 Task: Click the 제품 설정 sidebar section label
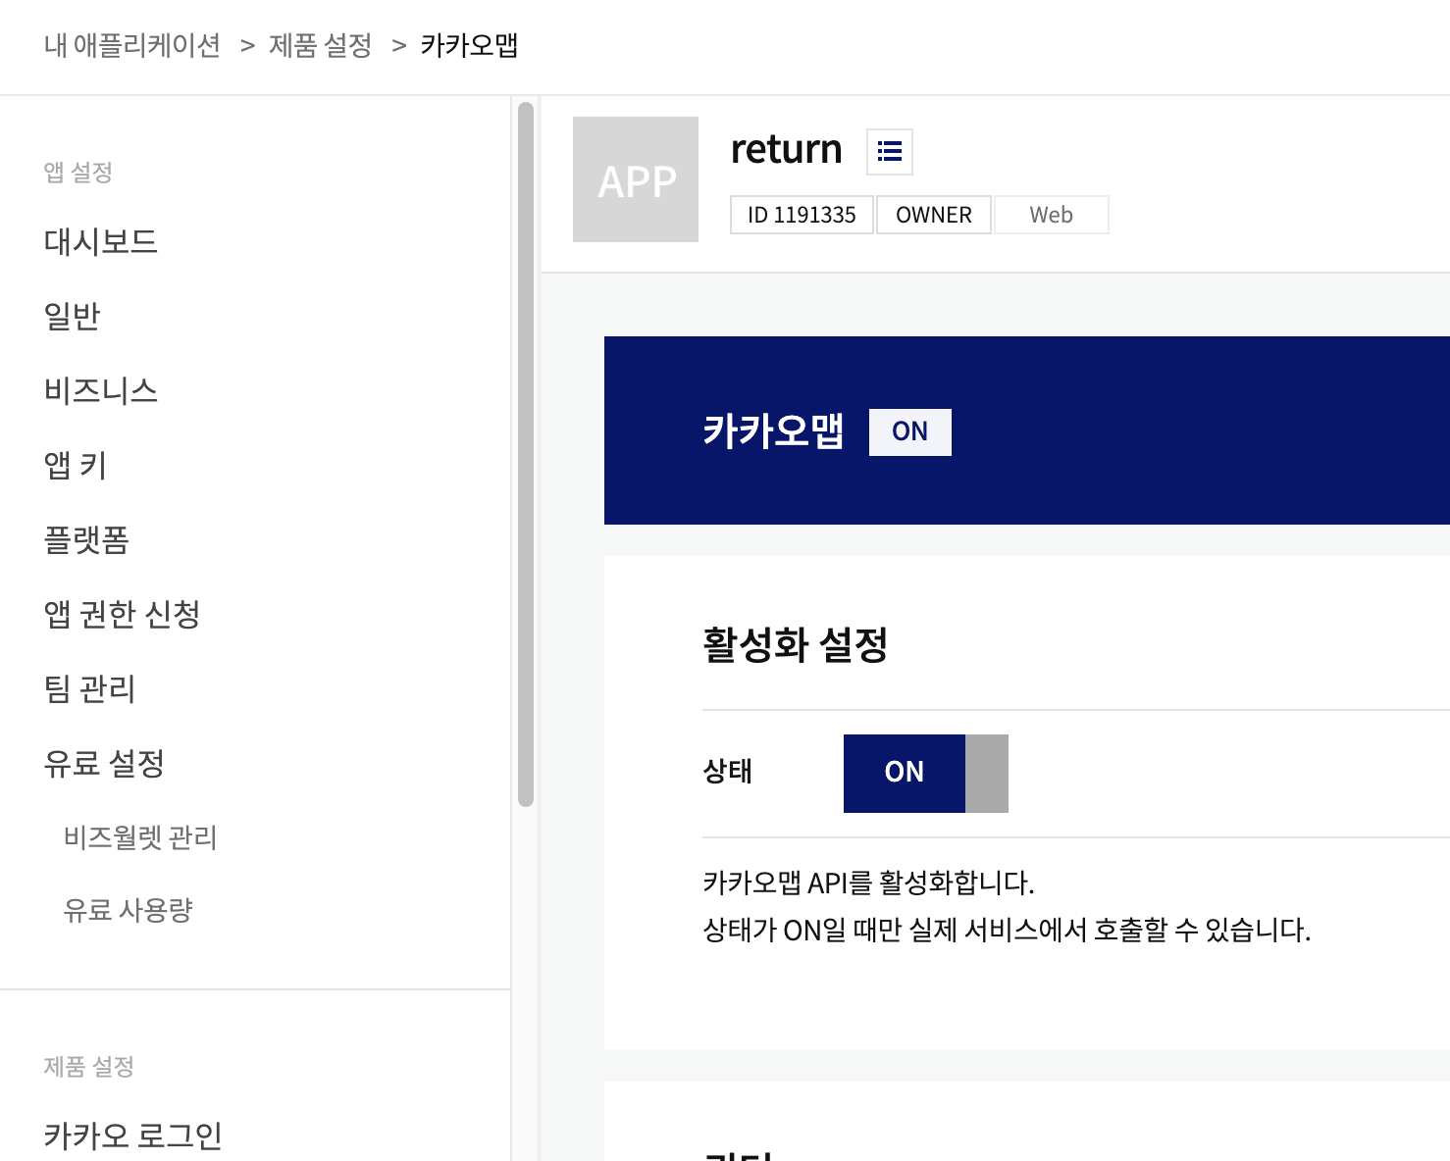89,1067
